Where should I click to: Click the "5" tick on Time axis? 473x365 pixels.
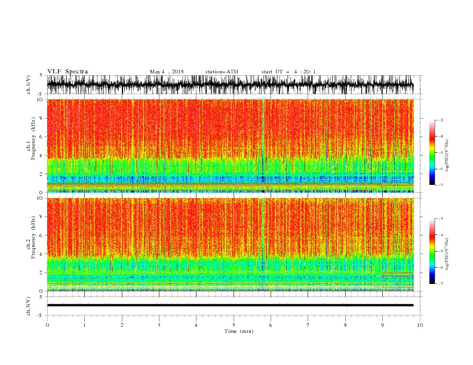click(x=234, y=325)
